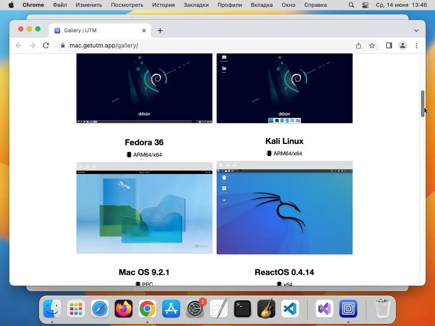Open the История menu
The width and height of the screenshot is (435, 326).
164,5
